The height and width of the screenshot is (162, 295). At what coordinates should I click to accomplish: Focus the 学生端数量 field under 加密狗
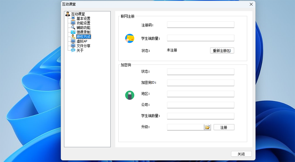(201, 116)
